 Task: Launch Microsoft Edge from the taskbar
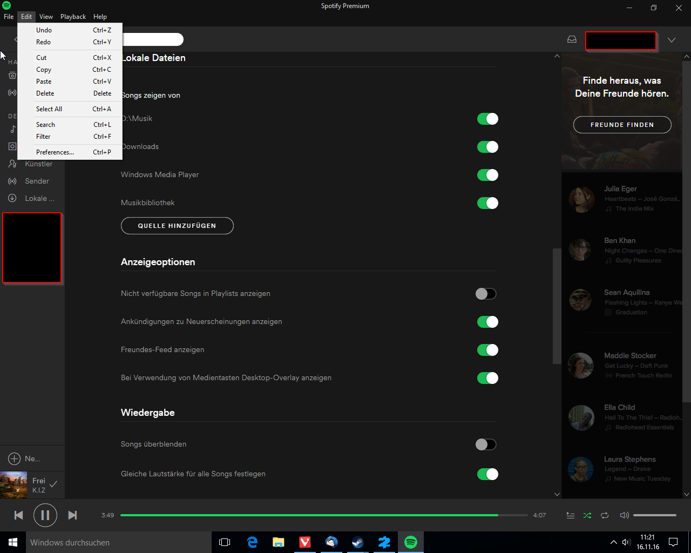pyautogui.click(x=252, y=542)
